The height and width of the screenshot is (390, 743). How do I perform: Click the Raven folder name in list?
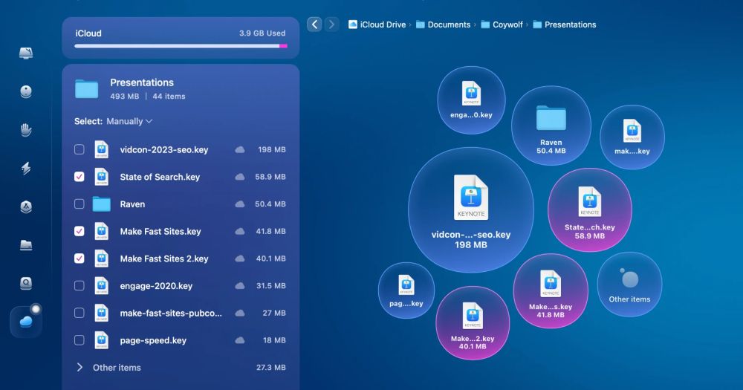[x=132, y=204]
